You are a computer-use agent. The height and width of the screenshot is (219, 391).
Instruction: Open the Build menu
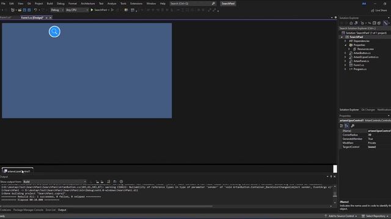(50, 4)
